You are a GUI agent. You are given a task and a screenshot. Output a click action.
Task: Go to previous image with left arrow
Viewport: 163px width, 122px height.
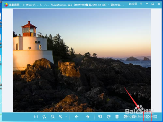coord(77,117)
